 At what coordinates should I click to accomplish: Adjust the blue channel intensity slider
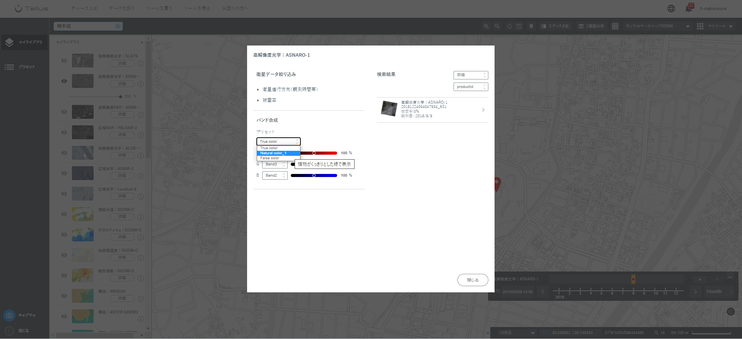pyautogui.click(x=314, y=175)
